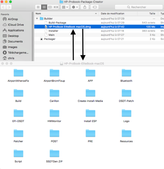Open the gear action menu

pos(75,7)
